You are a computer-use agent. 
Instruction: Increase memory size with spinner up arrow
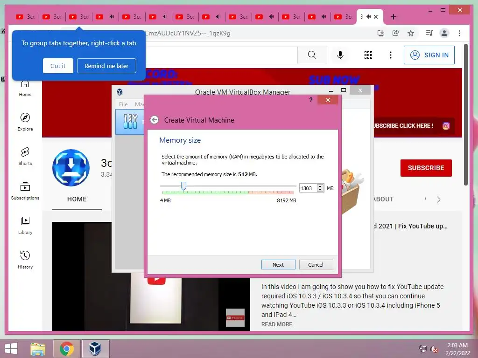pyautogui.click(x=320, y=186)
